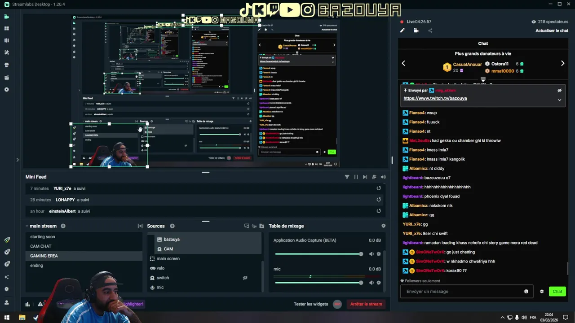575x323 pixels.
Task: Add a new source with plus icon
Action: click(x=172, y=226)
